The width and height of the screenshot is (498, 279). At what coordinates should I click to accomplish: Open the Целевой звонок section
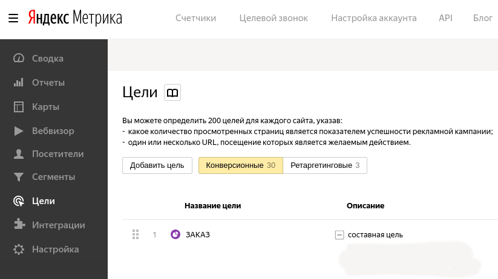point(274,18)
